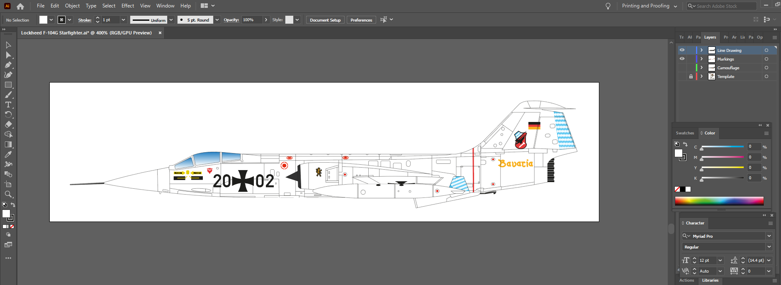Click the Paintbrush tool
The width and height of the screenshot is (781, 285).
tap(8, 95)
